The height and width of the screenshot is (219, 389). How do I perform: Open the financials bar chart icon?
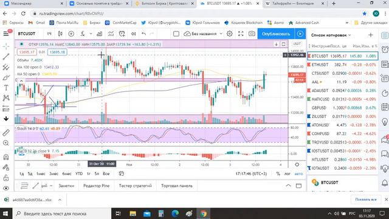pos(99,33)
